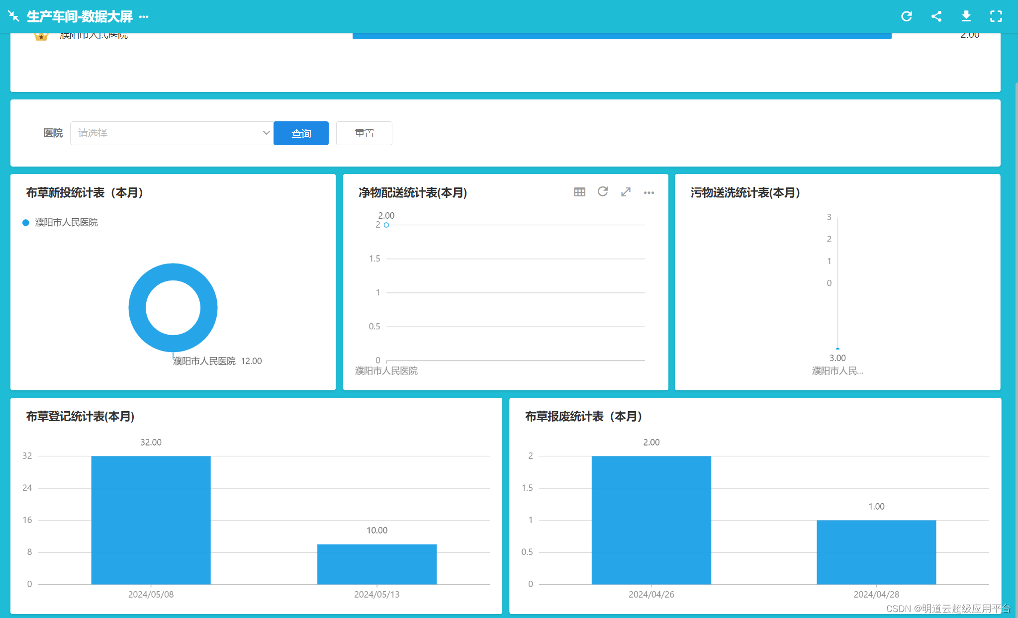Click the 生产车间-数据大屏 header title
The height and width of the screenshot is (618, 1018).
(x=80, y=17)
